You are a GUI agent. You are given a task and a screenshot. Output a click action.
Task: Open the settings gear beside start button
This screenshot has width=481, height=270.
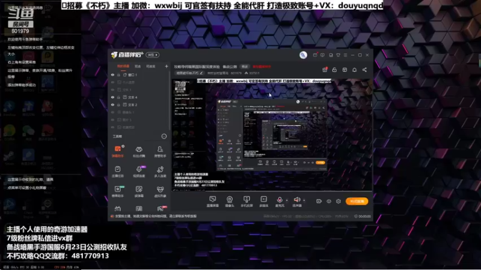tap(339, 201)
